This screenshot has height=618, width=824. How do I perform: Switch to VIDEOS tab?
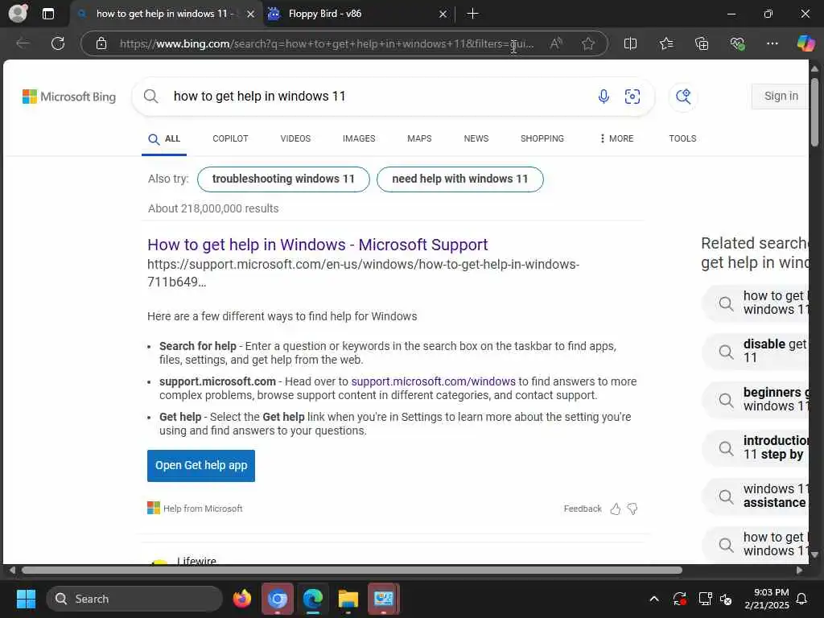click(295, 138)
